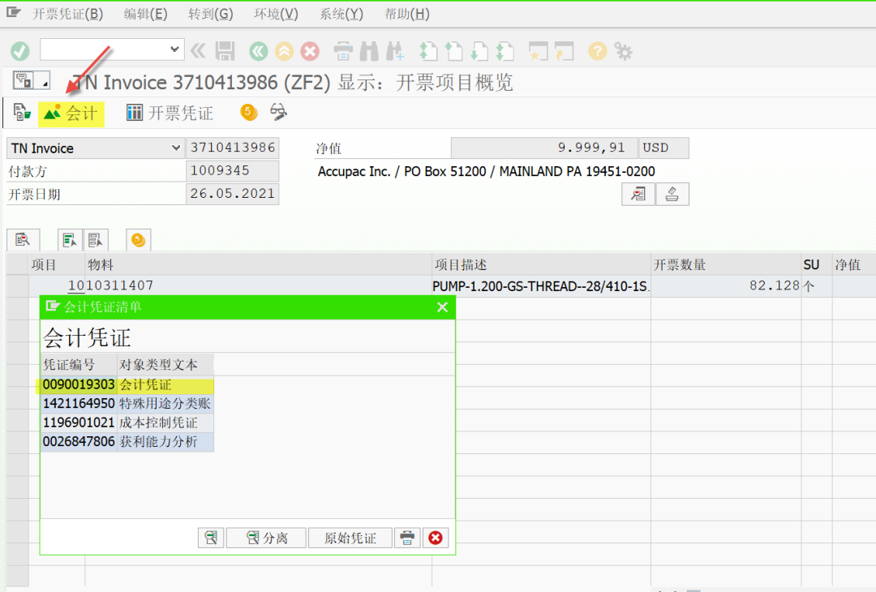Viewport: 876px width, 592px height.
Task: Select the row selector for item 10
Action: (17, 285)
